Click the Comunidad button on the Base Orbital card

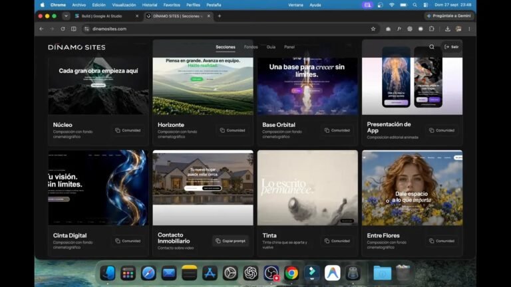click(x=337, y=130)
